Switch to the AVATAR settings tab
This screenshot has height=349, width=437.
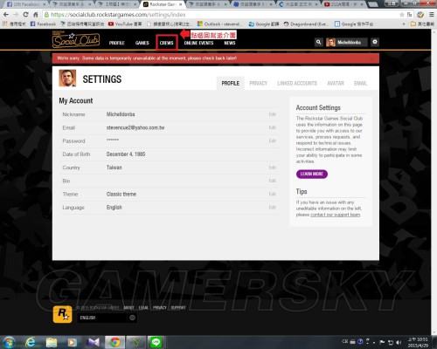point(336,83)
